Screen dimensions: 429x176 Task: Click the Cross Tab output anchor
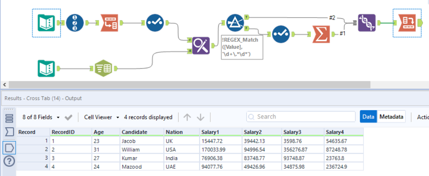tap(420, 23)
